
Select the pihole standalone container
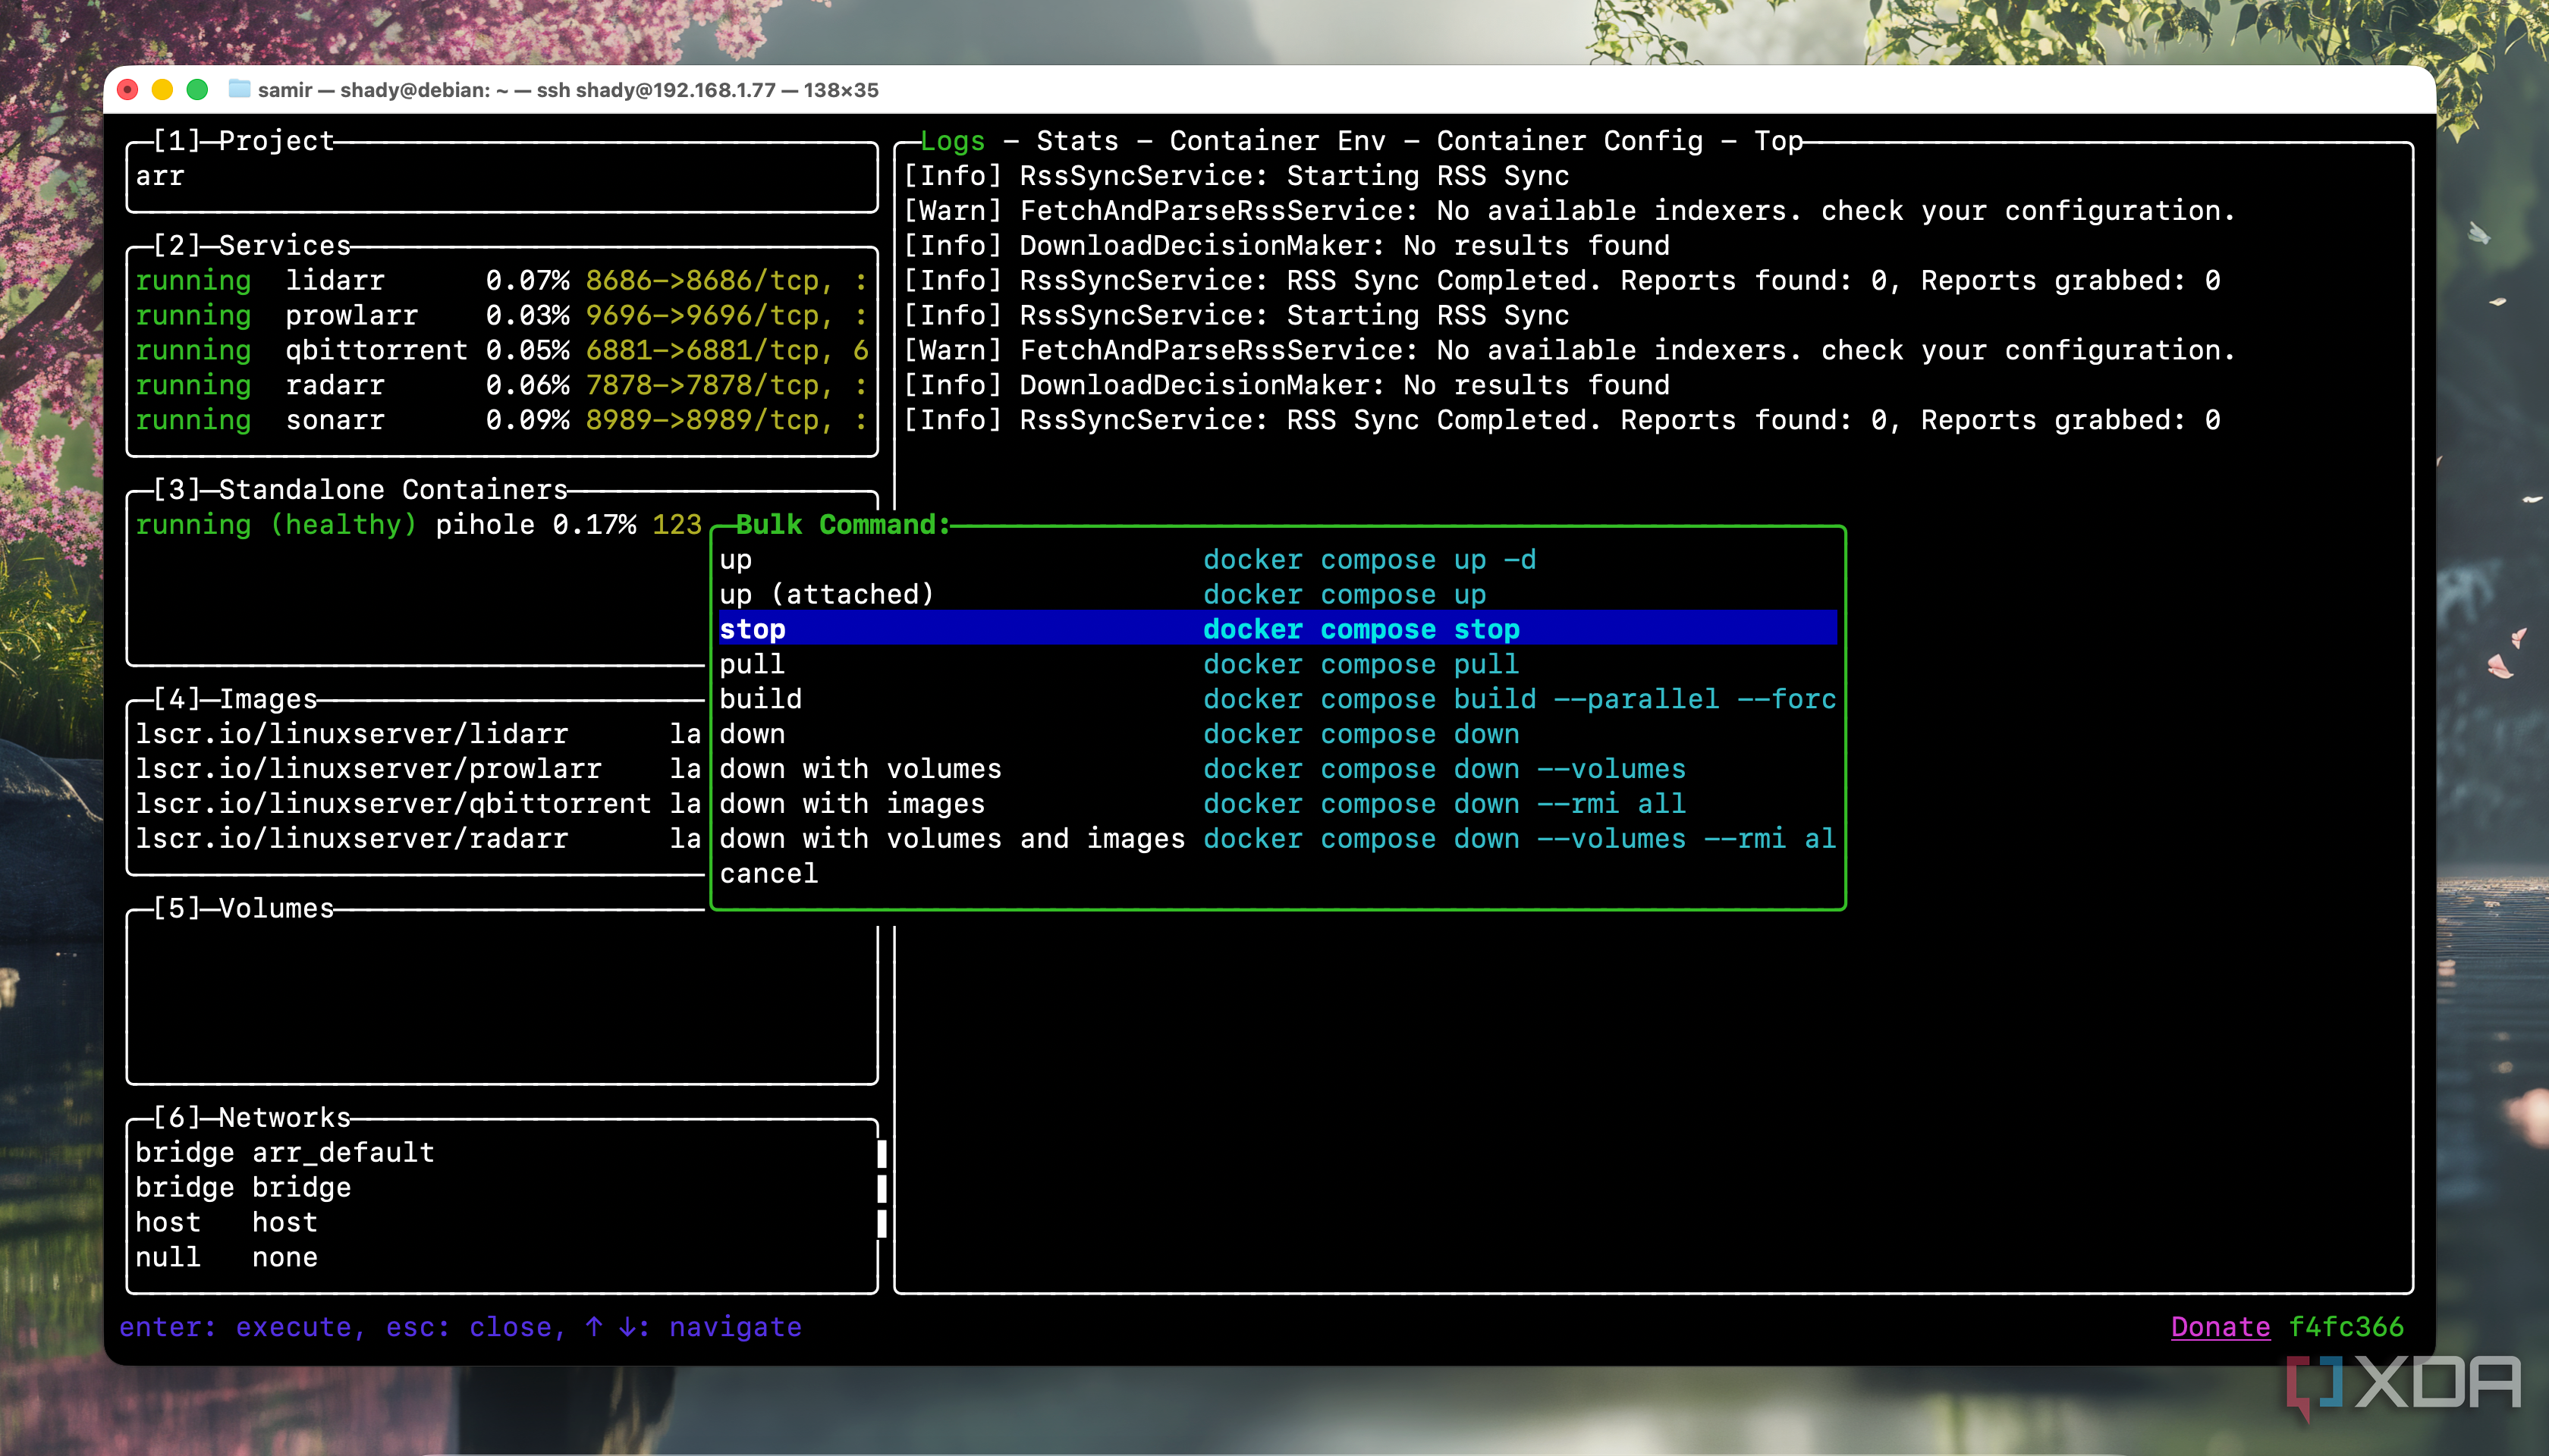click(484, 524)
